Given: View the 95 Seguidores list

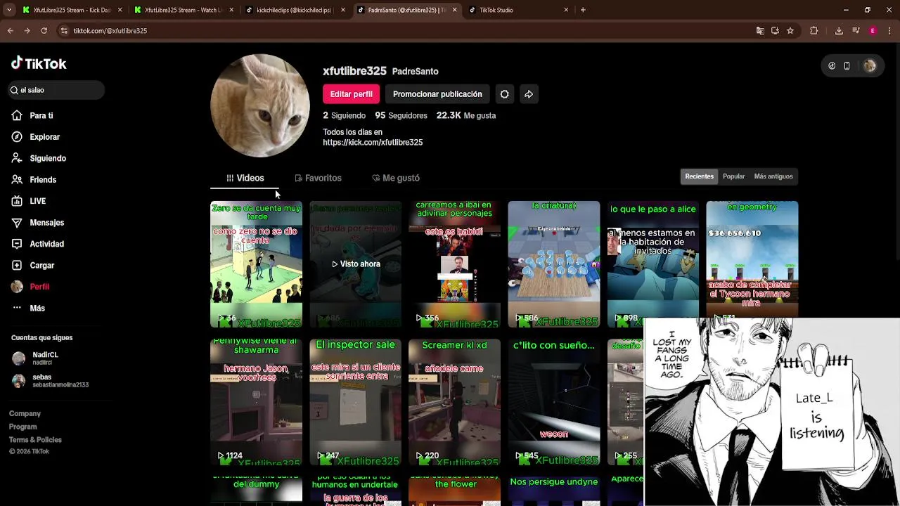Looking at the screenshot, I should 401,115.
